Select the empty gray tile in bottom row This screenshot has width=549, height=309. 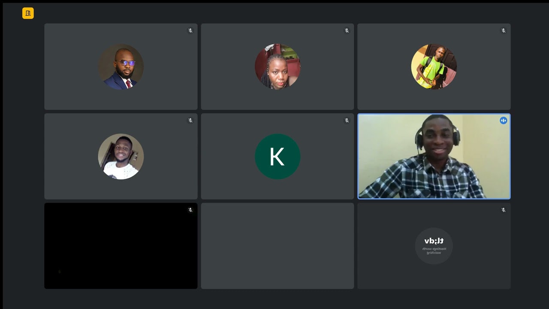coord(278,246)
